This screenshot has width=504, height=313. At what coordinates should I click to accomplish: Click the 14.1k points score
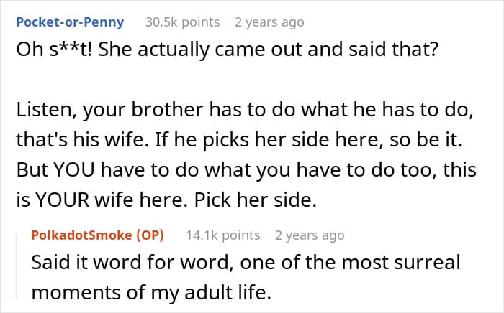(223, 235)
